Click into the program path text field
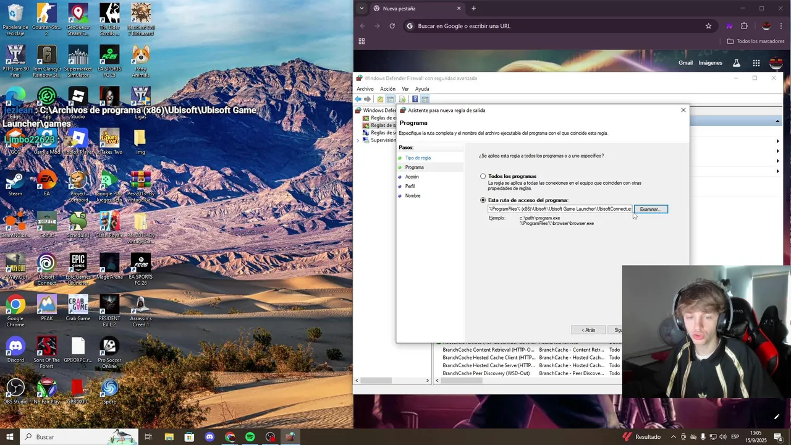Screen dimensions: 791x445 (560, 209)
